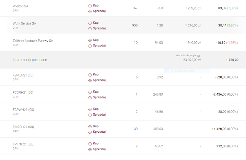Click the plus icon in the FBMLH21 row
246x160 pixels.
[x=90, y=75]
